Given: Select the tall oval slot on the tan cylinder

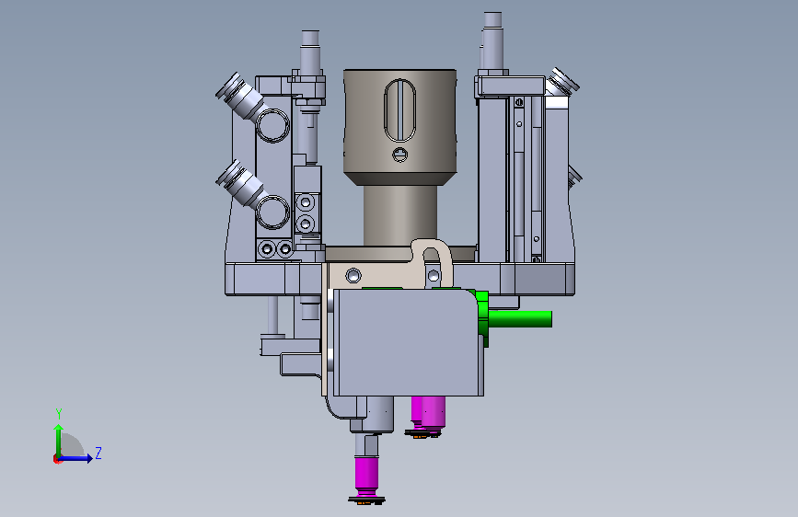Looking at the screenshot, I should point(400,109).
